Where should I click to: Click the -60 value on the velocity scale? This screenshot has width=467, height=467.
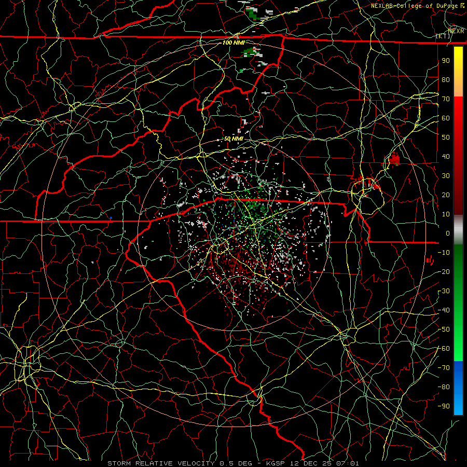coord(444,349)
